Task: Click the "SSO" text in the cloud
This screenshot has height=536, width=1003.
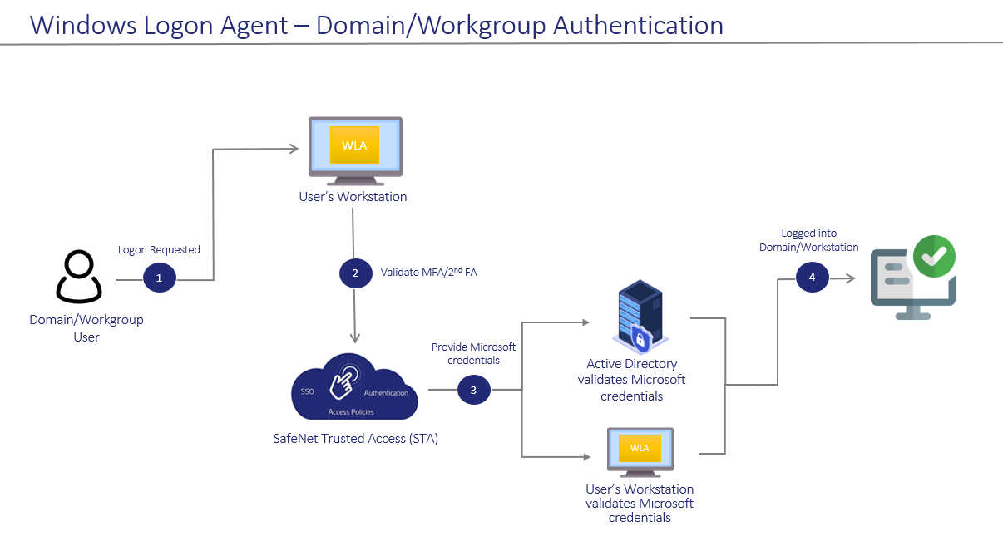Action: (x=308, y=391)
